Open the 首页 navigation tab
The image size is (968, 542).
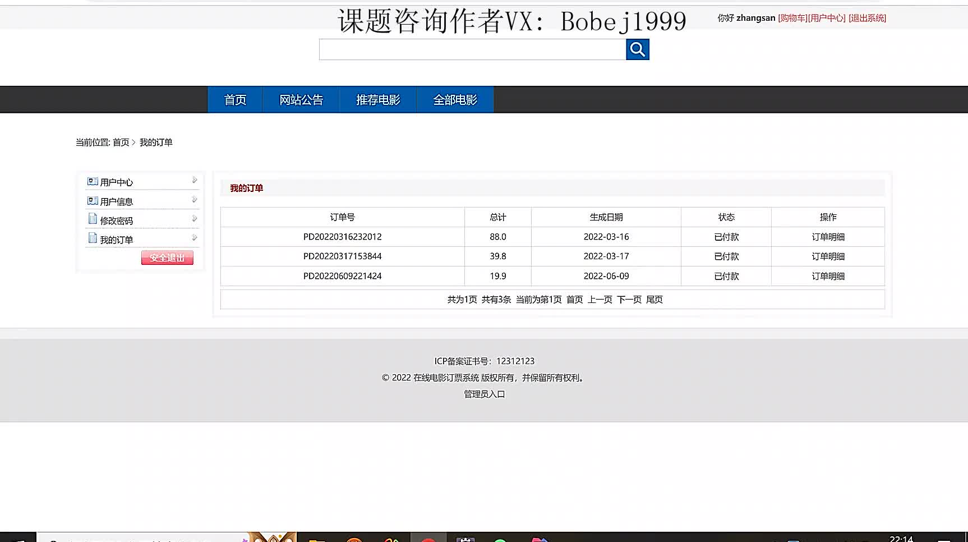pos(235,100)
